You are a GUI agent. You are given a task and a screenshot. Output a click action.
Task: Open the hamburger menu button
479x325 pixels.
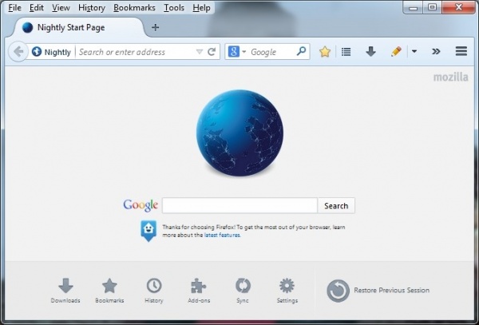461,51
